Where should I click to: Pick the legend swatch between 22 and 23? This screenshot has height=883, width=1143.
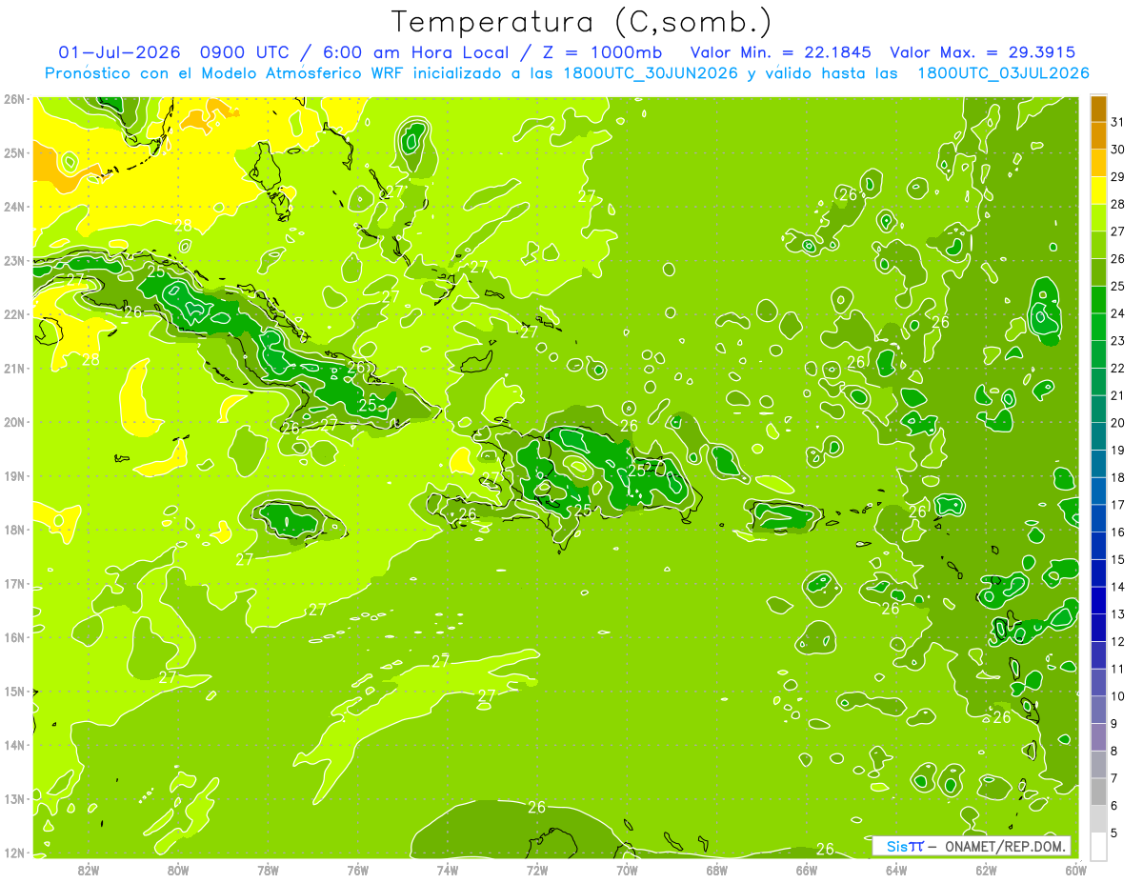click(x=1098, y=354)
